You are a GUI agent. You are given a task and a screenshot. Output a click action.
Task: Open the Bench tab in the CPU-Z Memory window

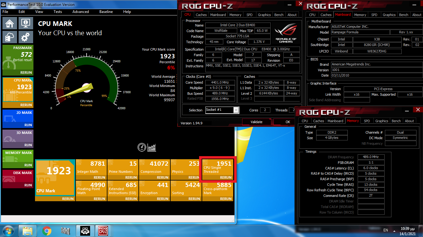point(396,121)
